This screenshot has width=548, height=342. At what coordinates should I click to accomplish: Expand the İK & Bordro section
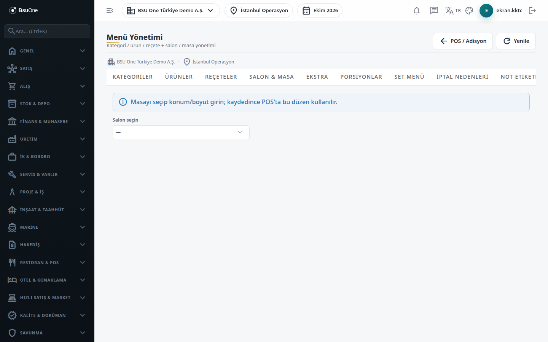pyautogui.click(x=47, y=157)
